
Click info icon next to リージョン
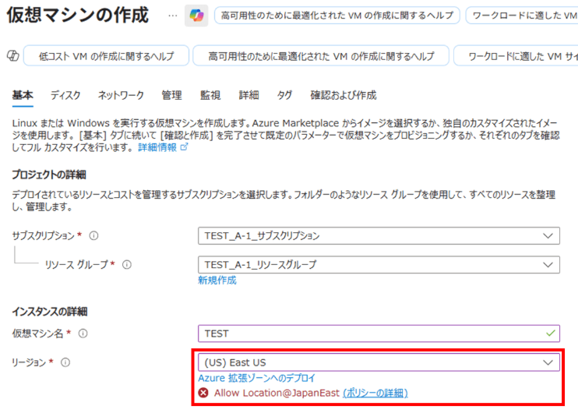click(x=65, y=362)
